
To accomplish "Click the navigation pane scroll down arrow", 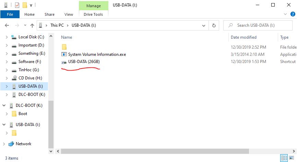I will point(51,151).
